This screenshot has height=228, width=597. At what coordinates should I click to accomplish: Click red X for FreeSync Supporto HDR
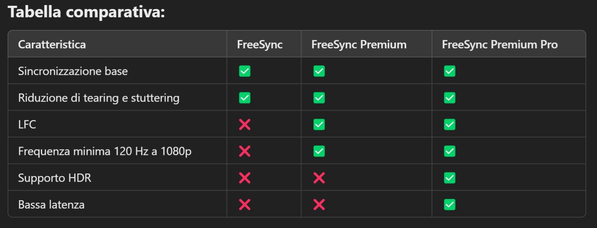tap(245, 178)
